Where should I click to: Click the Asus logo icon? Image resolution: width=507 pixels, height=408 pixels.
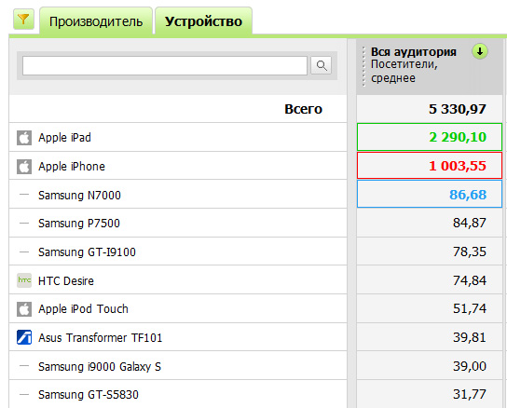point(24,337)
